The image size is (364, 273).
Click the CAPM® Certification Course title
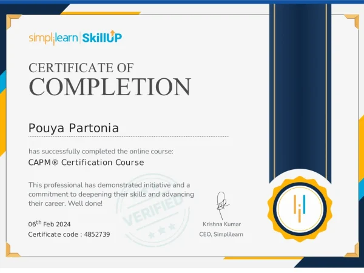click(x=86, y=163)
